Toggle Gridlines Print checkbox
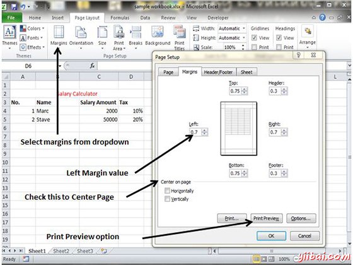 [254, 47]
